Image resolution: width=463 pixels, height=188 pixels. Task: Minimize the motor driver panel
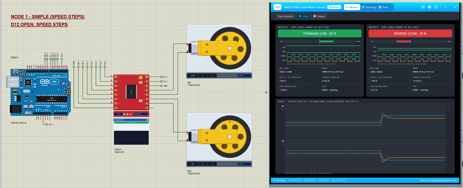(446, 7)
